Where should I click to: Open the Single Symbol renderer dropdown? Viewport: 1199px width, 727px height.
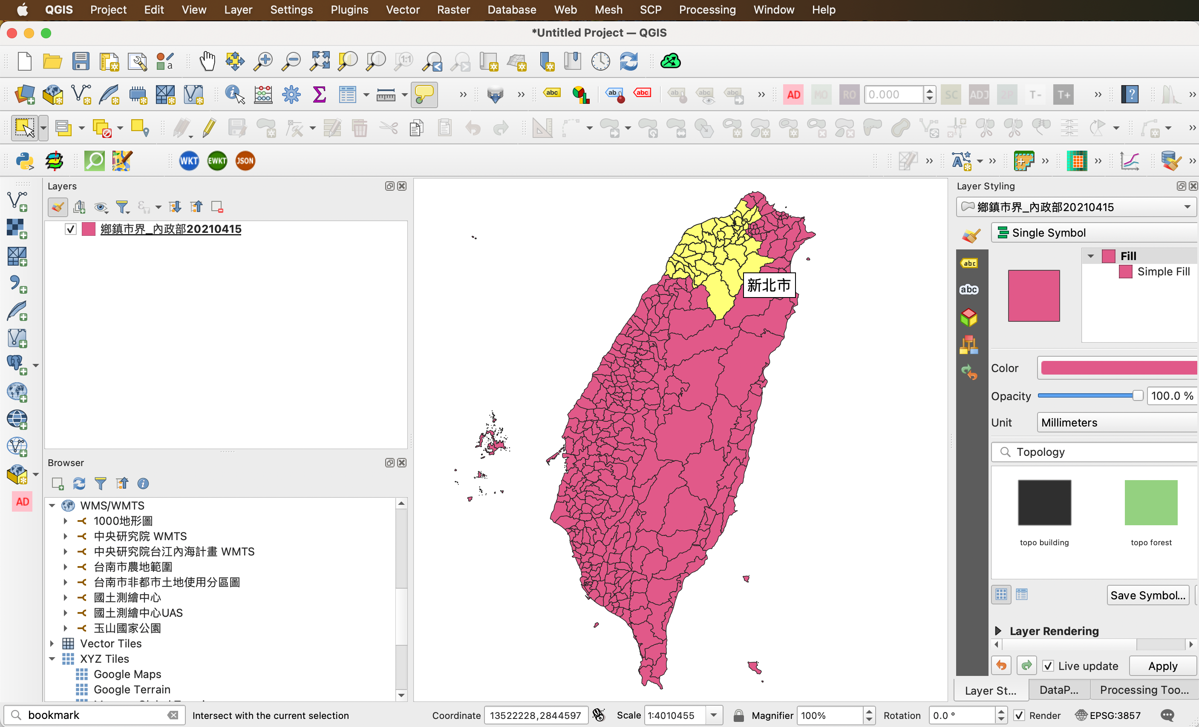pos(1095,233)
